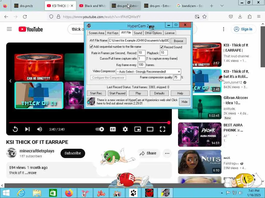Click Browse for the AVI file

pos(178,41)
